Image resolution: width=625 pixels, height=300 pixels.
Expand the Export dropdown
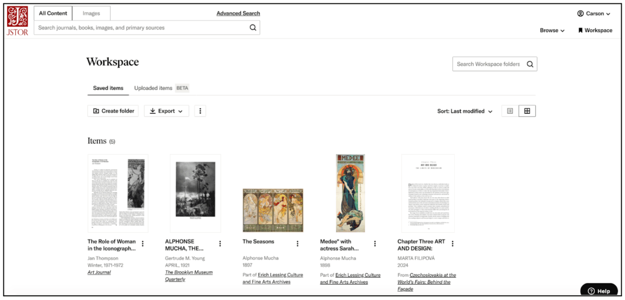[166, 111]
